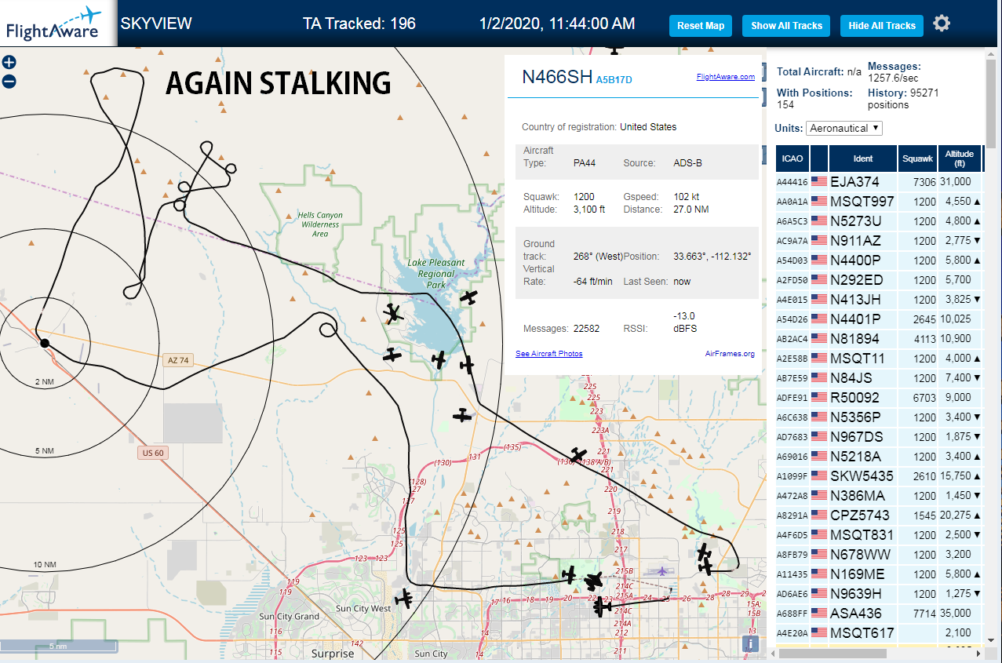Select the N5218A aircraft row
Image resolution: width=1002 pixels, height=663 pixels.
pyautogui.click(x=880, y=456)
